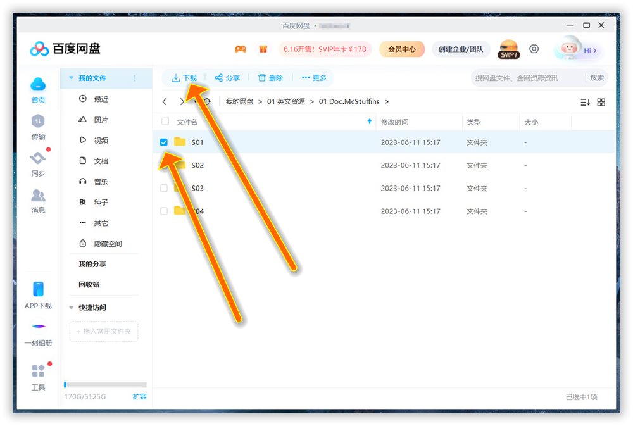Collapse the 快捷访问 section
Image resolution: width=633 pixels, height=426 pixels.
72,308
